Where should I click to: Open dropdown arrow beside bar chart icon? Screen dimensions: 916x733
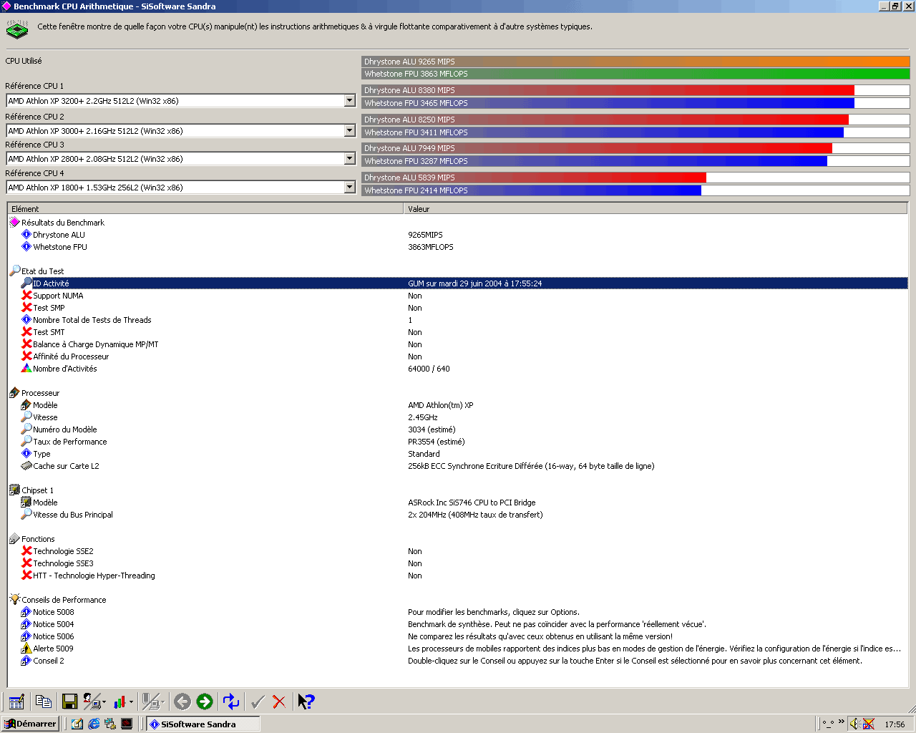click(131, 702)
